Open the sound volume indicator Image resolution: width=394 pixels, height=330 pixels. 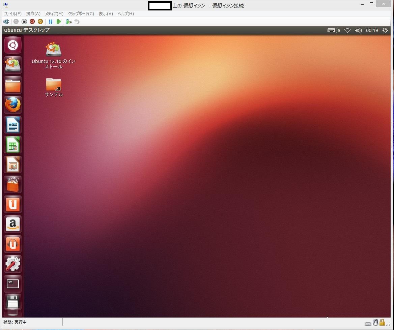click(x=358, y=30)
